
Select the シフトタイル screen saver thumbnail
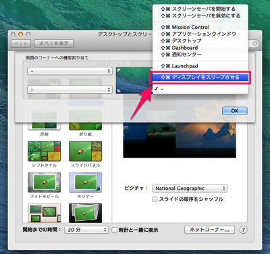[45, 151]
